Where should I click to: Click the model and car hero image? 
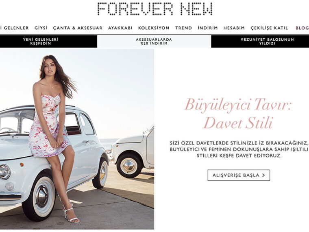pos(77,139)
